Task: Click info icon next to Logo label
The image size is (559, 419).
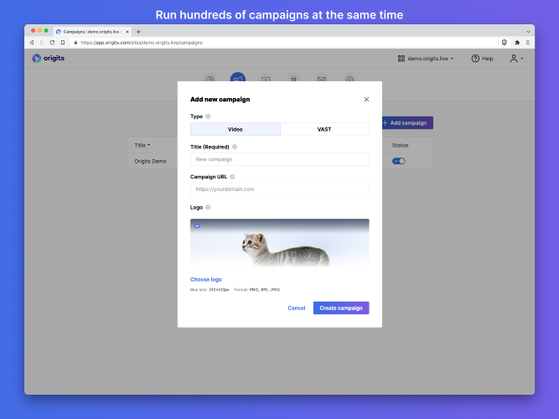Action: click(208, 207)
